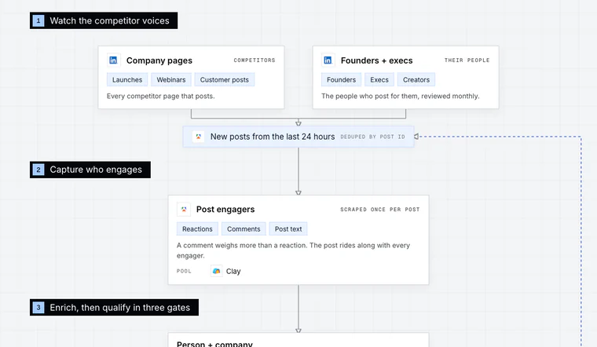The height and width of the screenshot is (347, 597).
Task: Click the POOL label
Action: point(184,272)
